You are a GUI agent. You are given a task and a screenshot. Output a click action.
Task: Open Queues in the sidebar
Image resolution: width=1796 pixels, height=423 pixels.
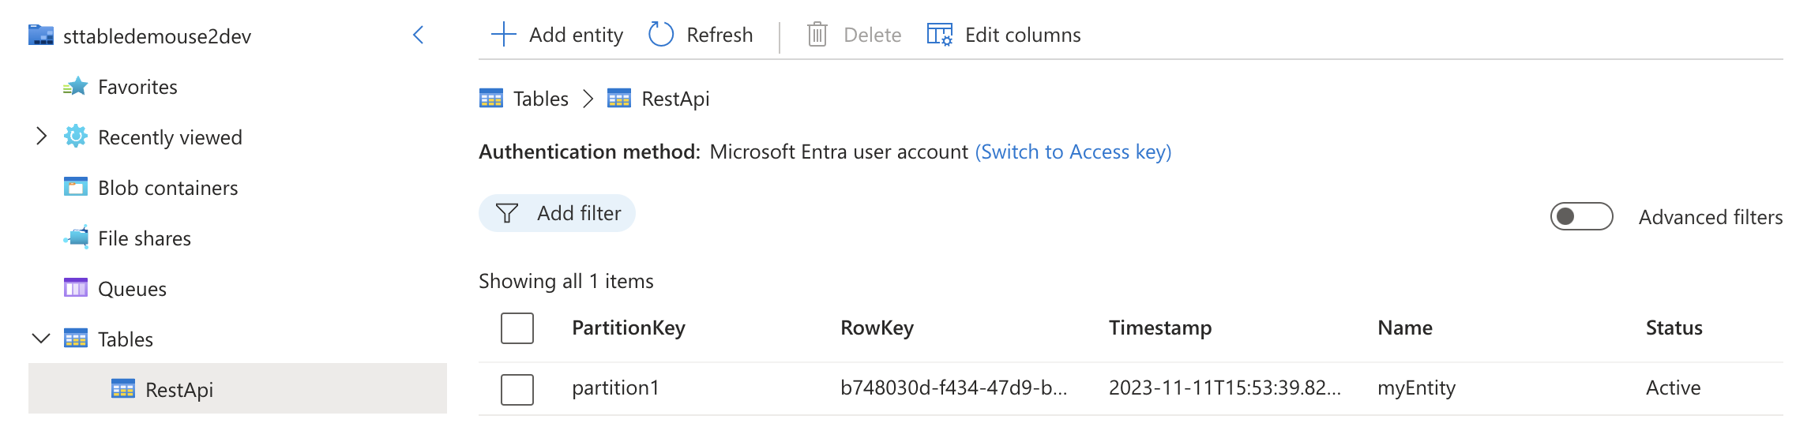click(x=132, y=289)
